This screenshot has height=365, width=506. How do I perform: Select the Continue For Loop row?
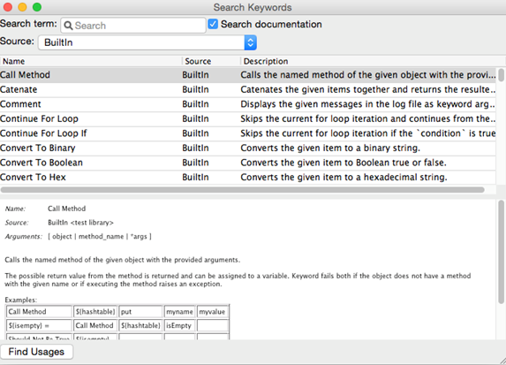[x=248, y=118]
